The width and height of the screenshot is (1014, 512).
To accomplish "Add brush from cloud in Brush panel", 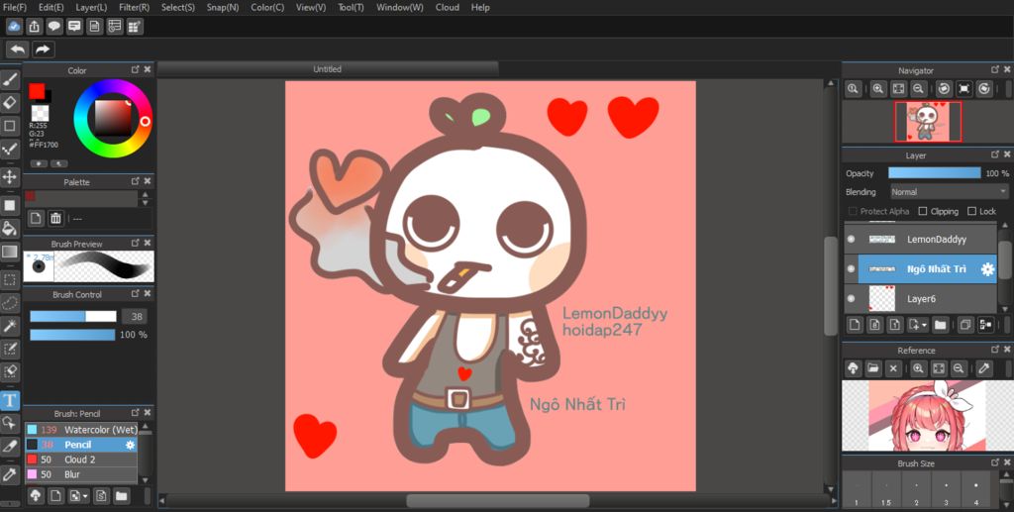I will (36, 496).
